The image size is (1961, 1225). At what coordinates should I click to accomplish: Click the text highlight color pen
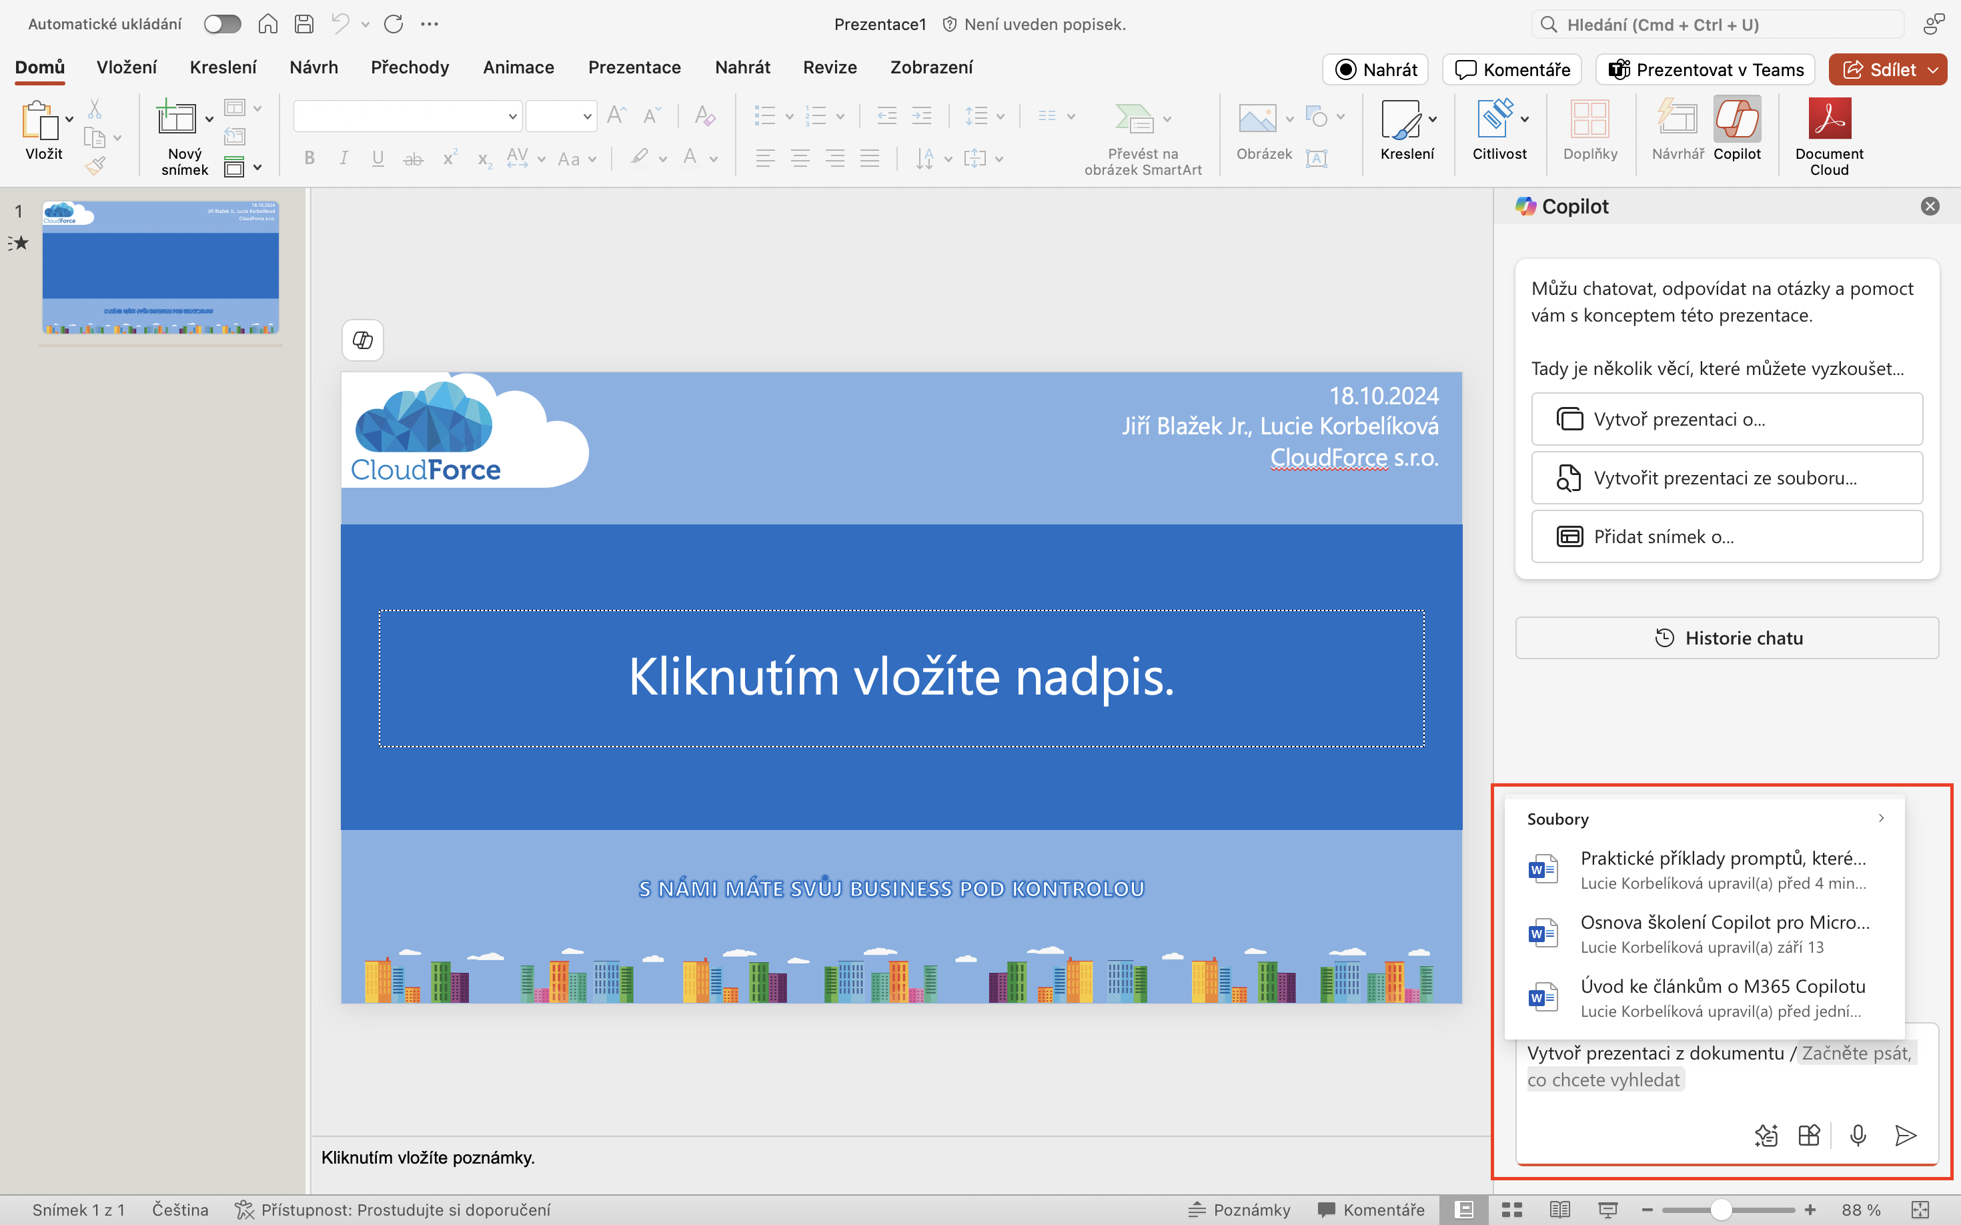pyautogui.click(x=640, y=157)
